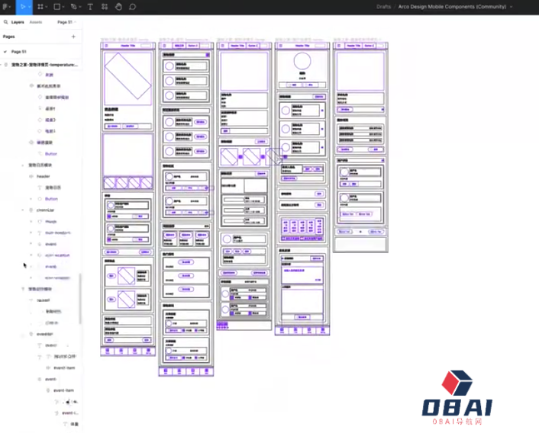Select the Hand tool
This screenshot has height=433, width=539.
[x=118, y=6]
